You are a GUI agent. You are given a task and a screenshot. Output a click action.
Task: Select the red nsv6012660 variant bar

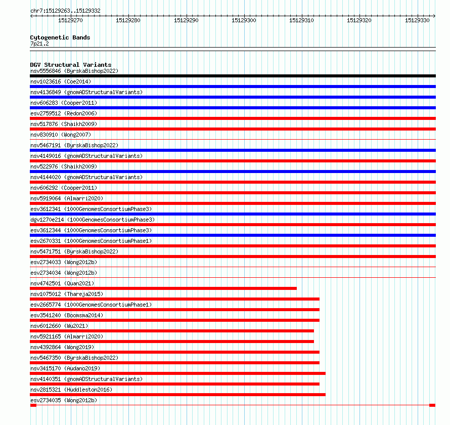tap(172, 331)
